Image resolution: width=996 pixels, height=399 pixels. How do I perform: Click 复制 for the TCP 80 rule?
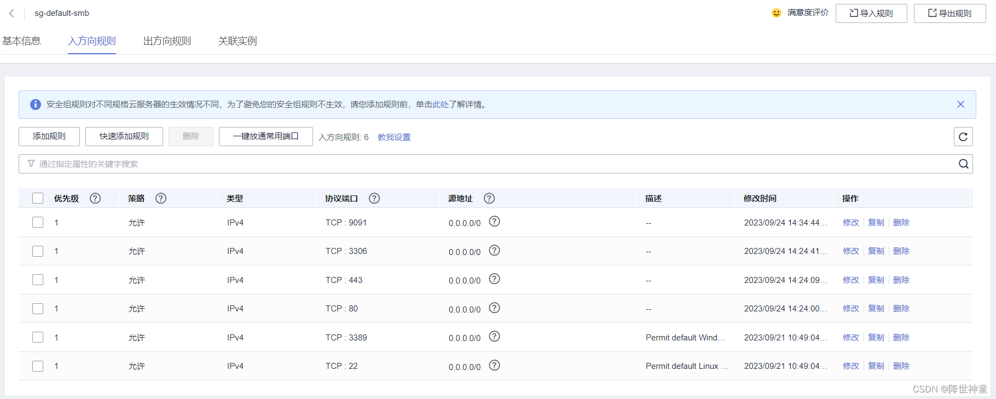pos(876,309)
